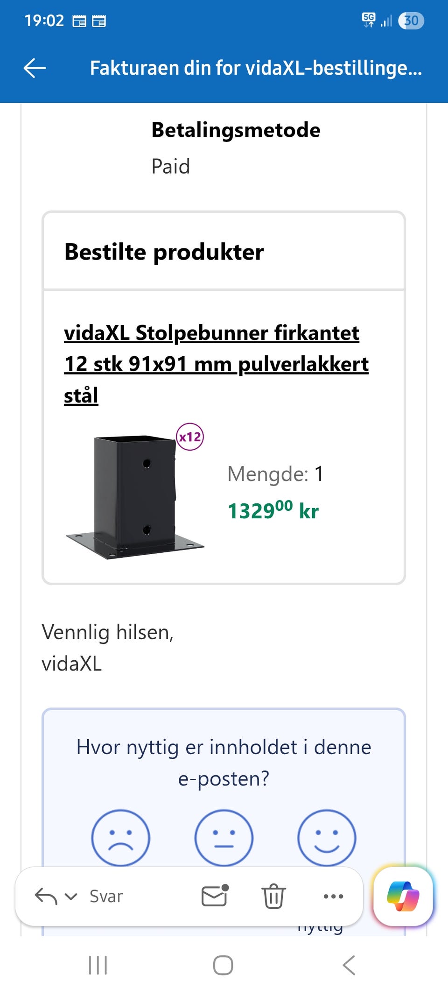Image resolution: width=448 pixels, height=996 pixels.
Task: Tap the Svar reply text button
Action: 106,897
